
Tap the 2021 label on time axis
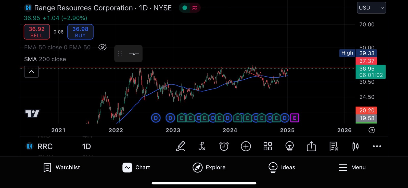coord(58,130)
